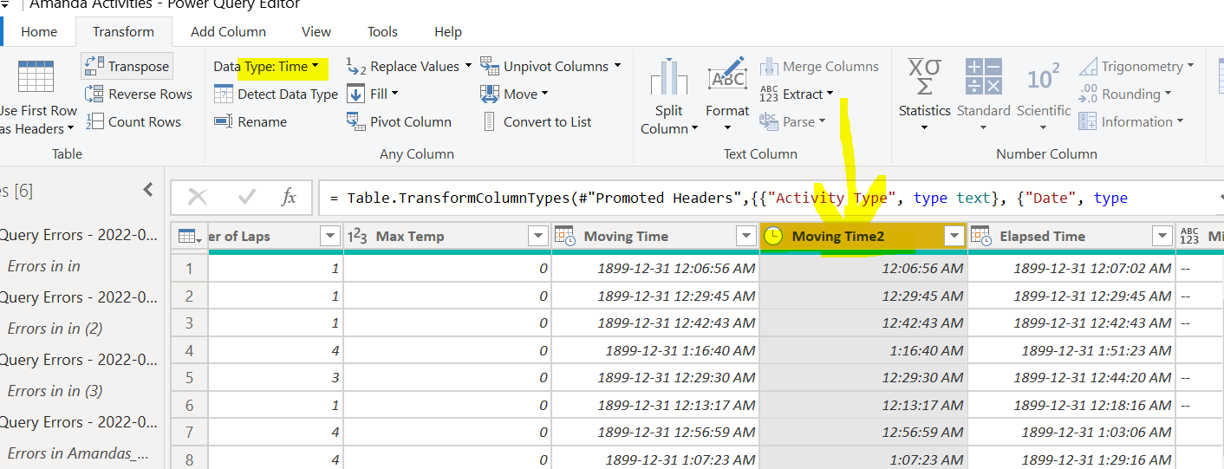Click the Transpose button icon

click(94, 66)
